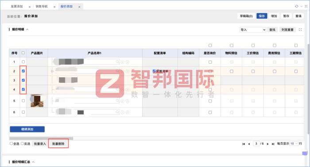This screenshot has width=310, height=167.
Task: Click the remove (x) icon in row 5
Action: [128, 101]
